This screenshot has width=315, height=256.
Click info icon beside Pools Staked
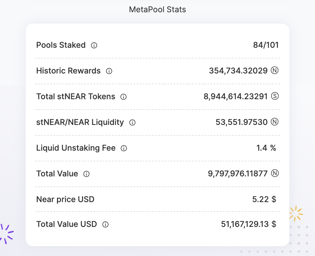point(94,45)
